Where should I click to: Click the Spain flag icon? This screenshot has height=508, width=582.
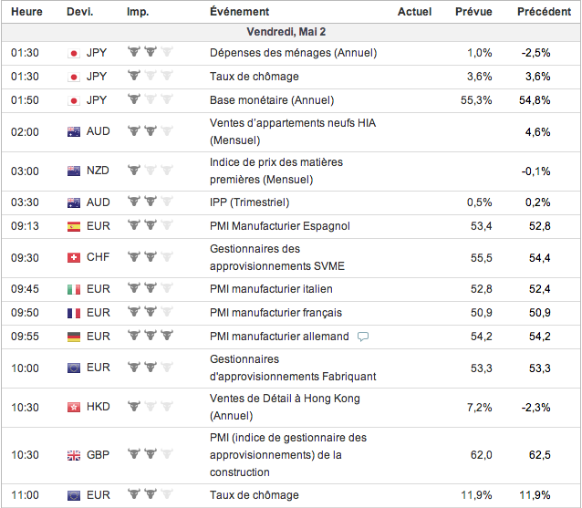point(74,226)
